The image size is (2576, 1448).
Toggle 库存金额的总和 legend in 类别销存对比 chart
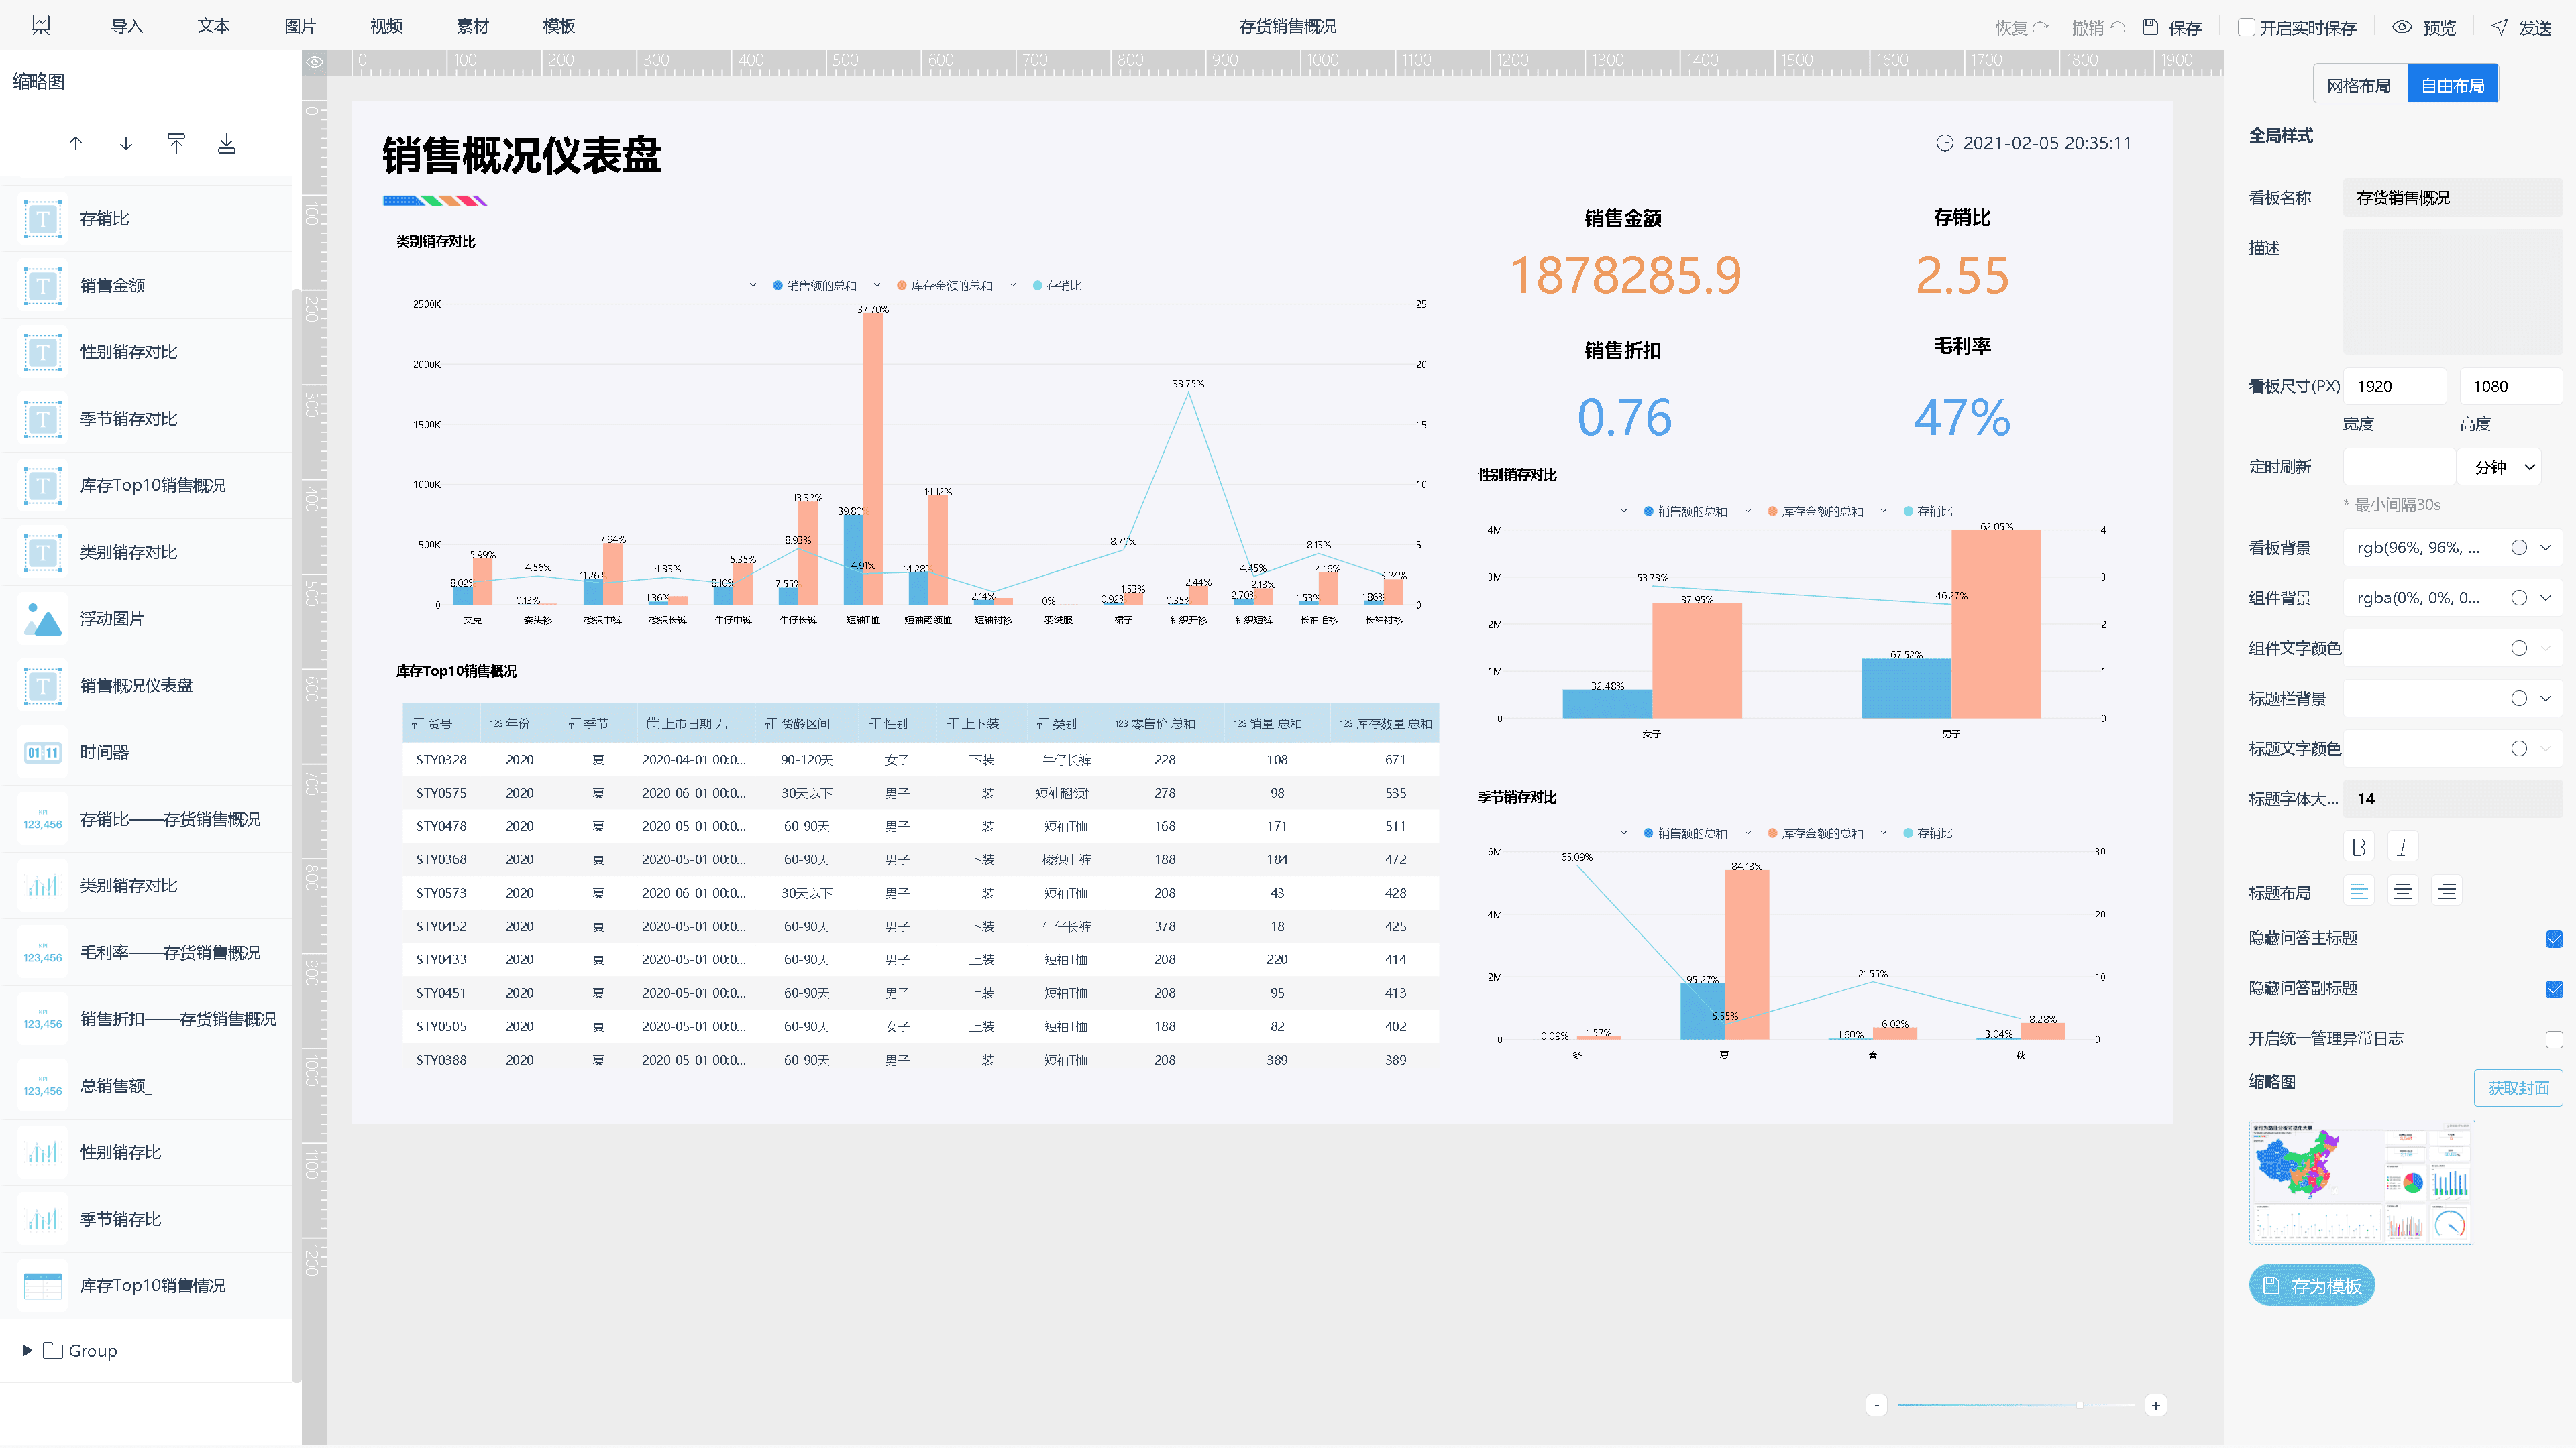coord(945,286)
